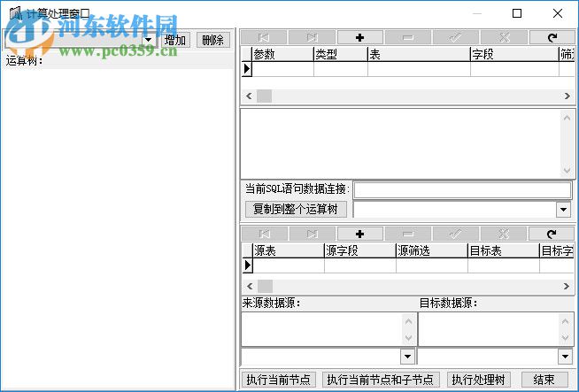Viewport: 579px width, 392px height.
Task: Click the 源表 column header
Action: (x=289, y=250)
